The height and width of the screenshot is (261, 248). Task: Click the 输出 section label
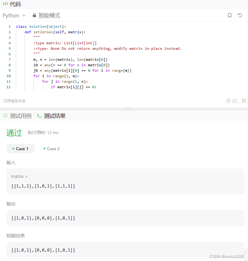coord(11,204)
